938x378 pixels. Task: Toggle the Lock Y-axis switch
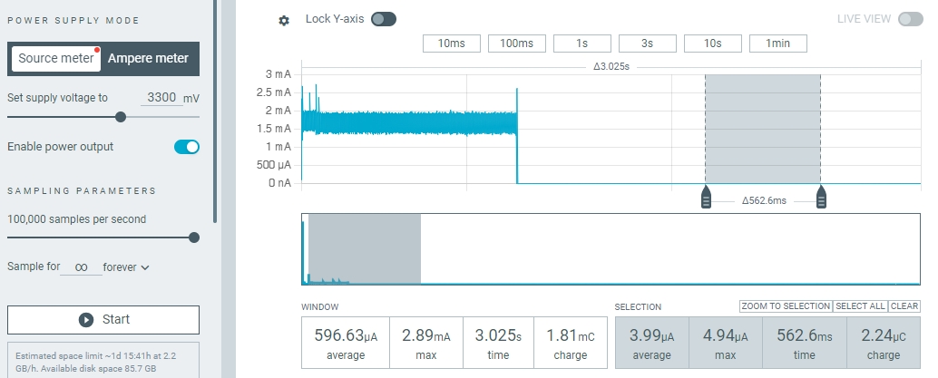click(384, 19)
